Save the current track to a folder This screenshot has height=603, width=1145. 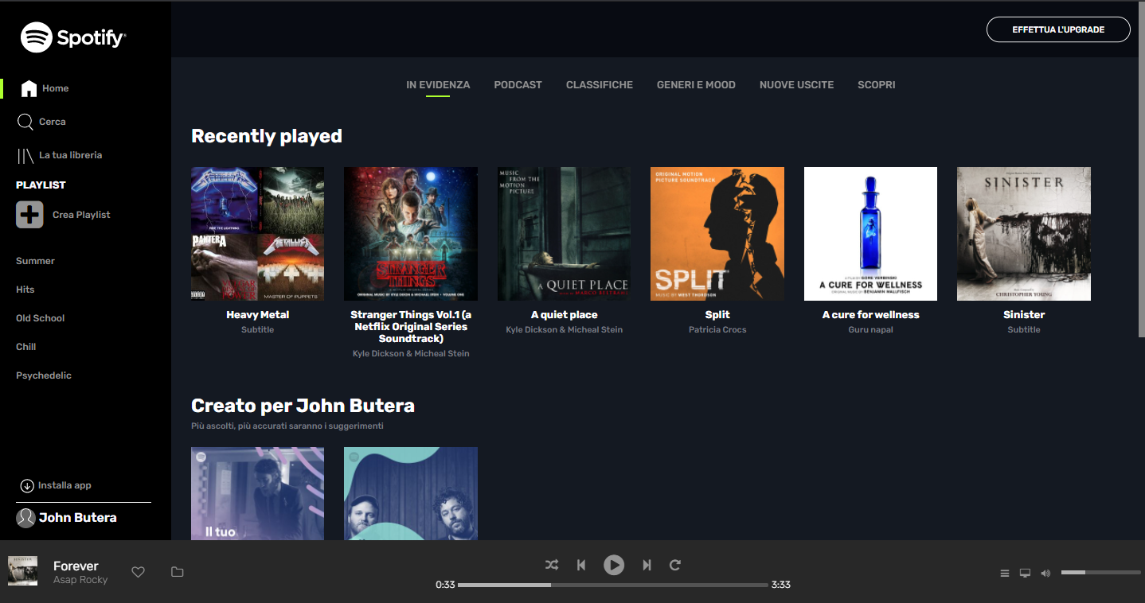click(177, 572)
